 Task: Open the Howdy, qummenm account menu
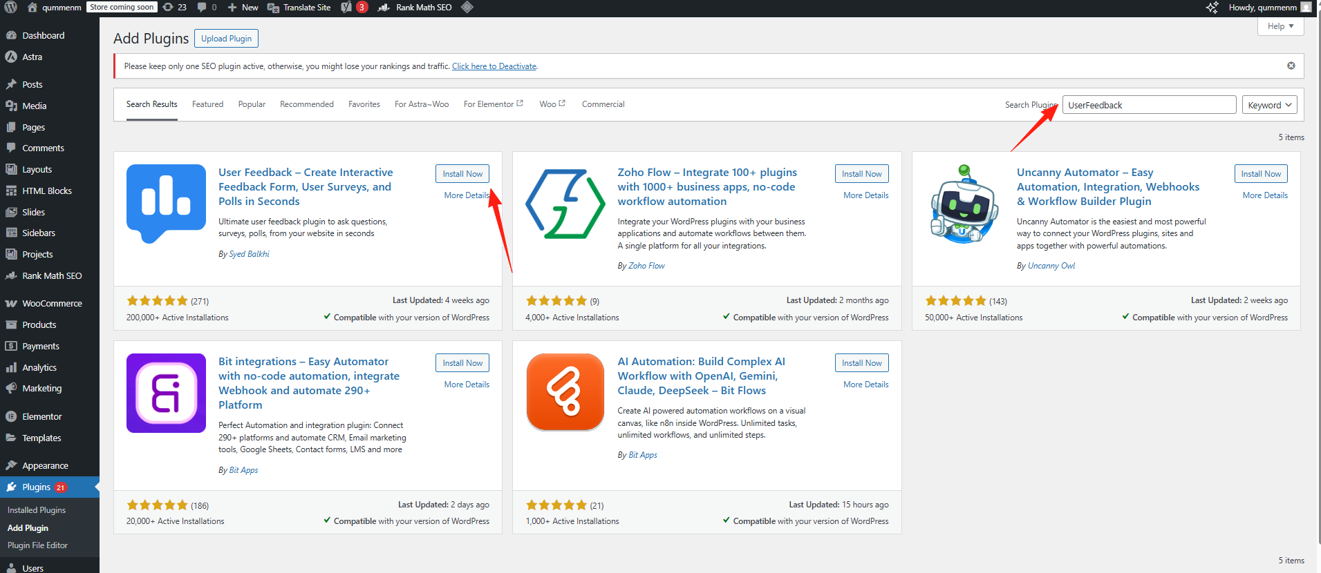tap(1268, 8)
